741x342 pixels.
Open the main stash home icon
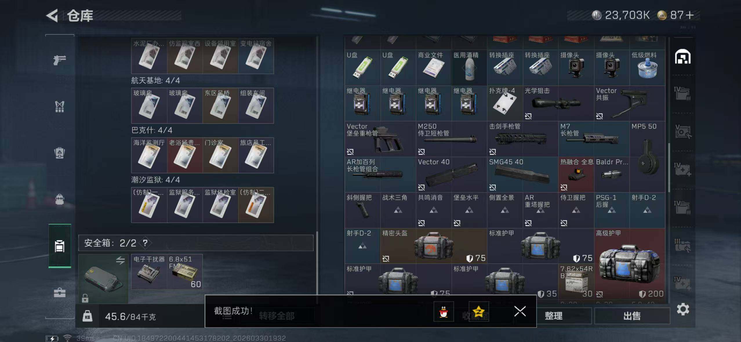(683, 57)
